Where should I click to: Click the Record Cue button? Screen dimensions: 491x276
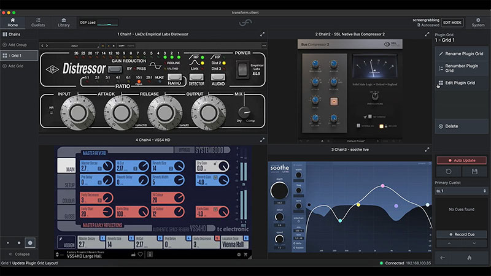(x=462, y=234)
